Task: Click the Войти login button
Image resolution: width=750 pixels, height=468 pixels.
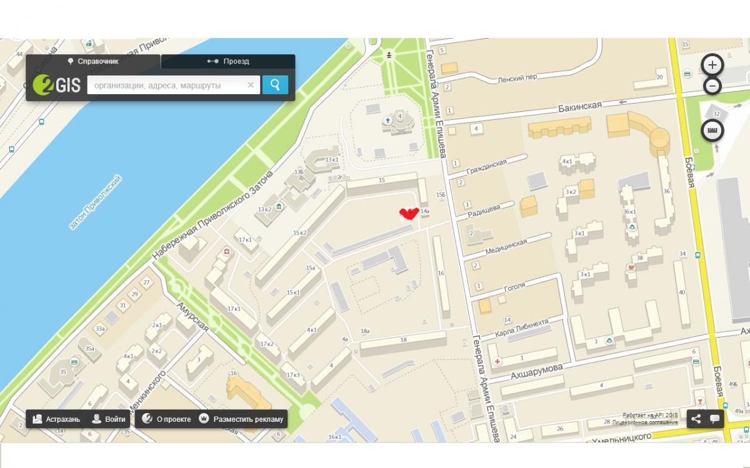Action: (x=109, y=419)
